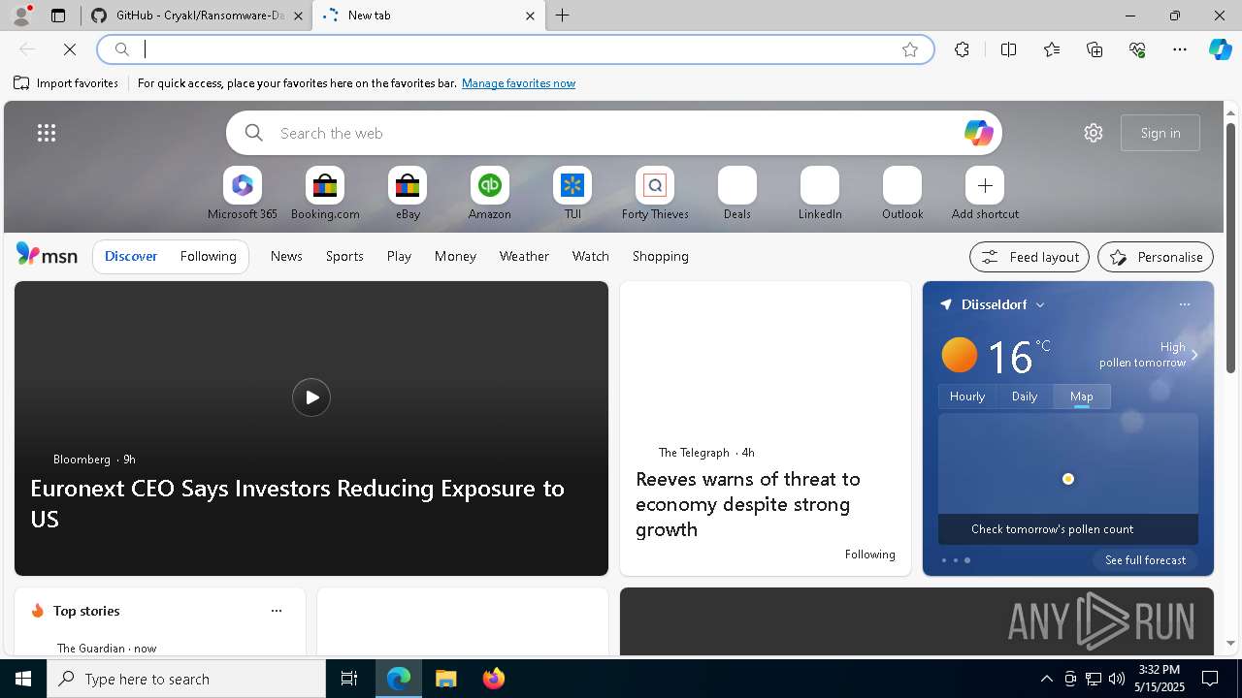Open the Play section
Screen dimensions: 1242x698
tap(399, 256)
